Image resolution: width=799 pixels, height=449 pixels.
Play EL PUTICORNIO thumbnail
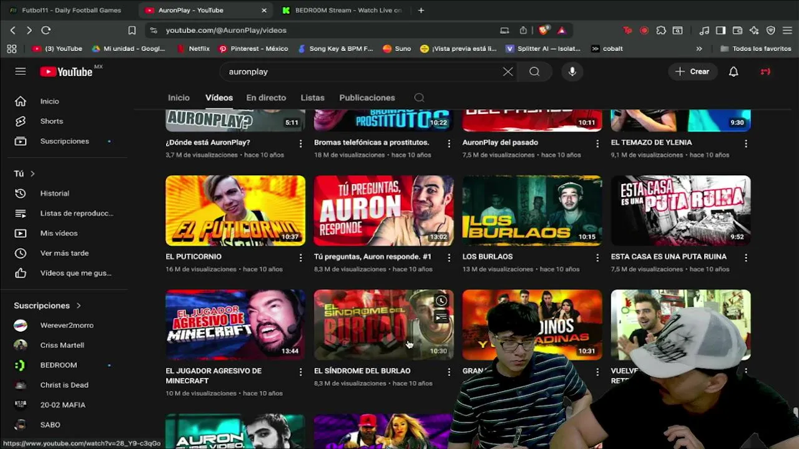(x=235, y=211)
